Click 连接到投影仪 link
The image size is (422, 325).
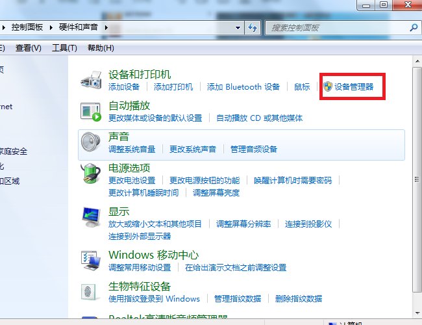[x=308, y=224]
